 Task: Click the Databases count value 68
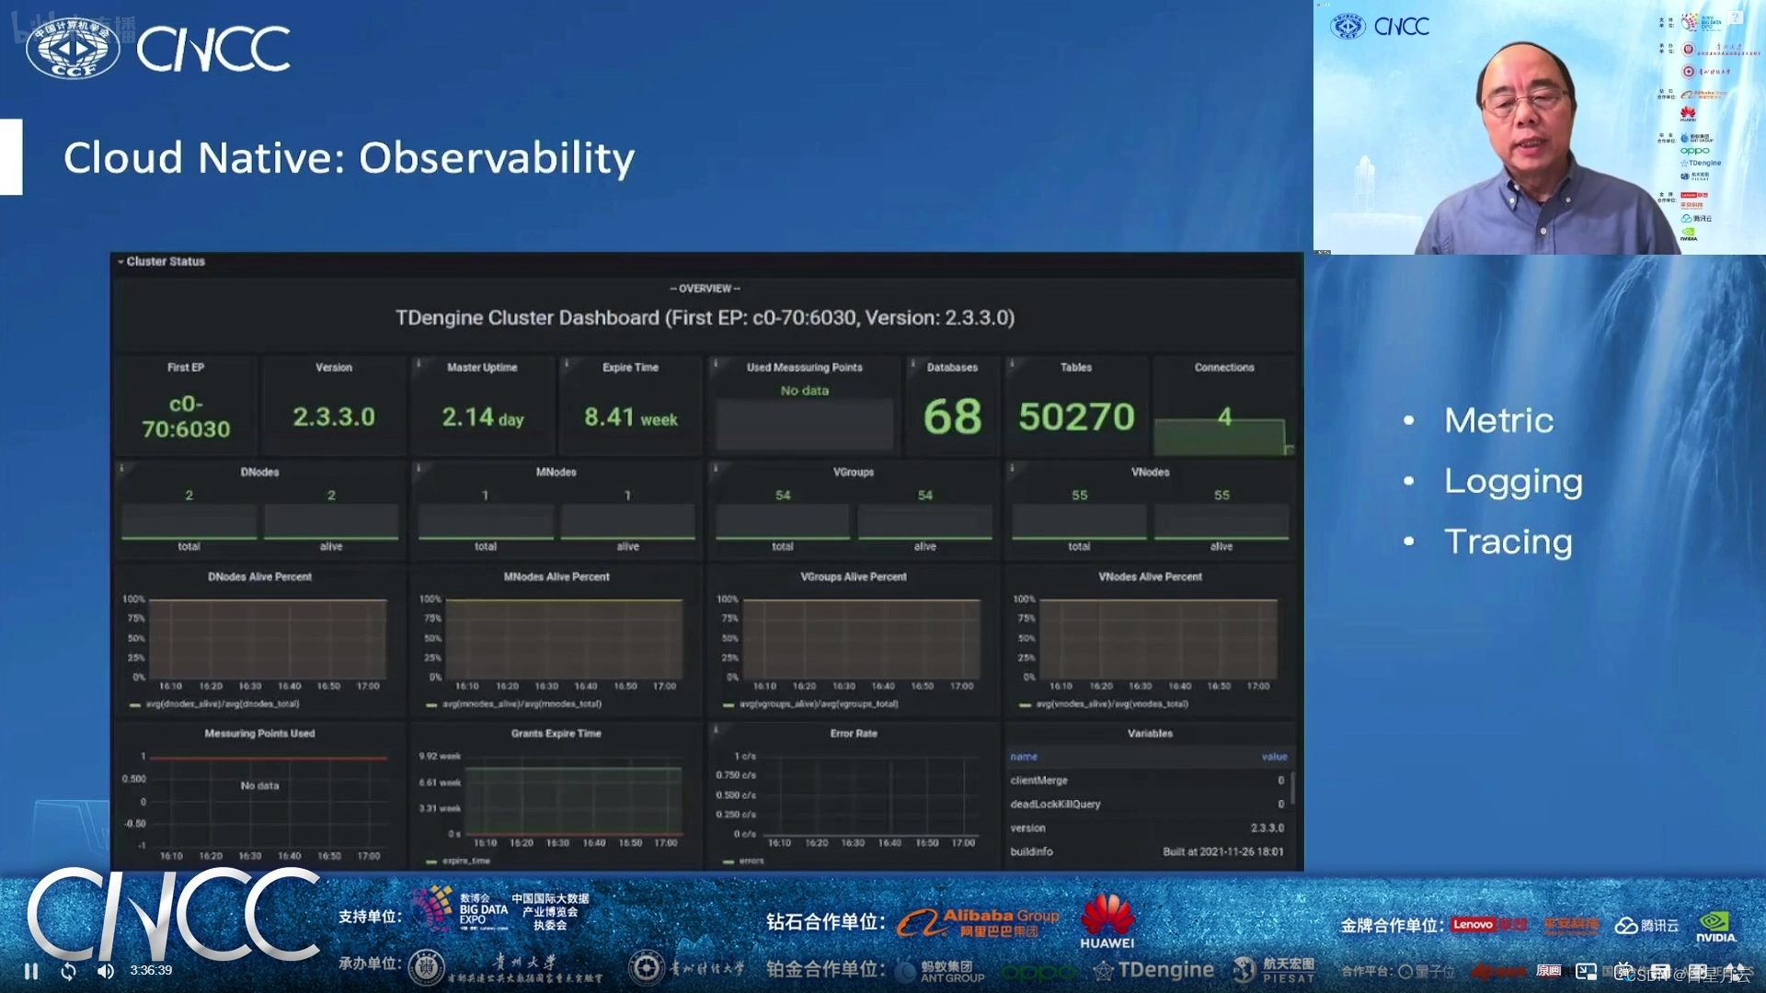(x=951, y=416)
